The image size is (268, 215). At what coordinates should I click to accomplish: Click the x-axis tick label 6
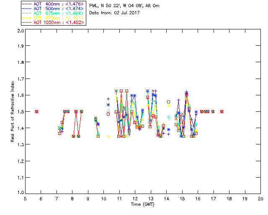point(41,199)
